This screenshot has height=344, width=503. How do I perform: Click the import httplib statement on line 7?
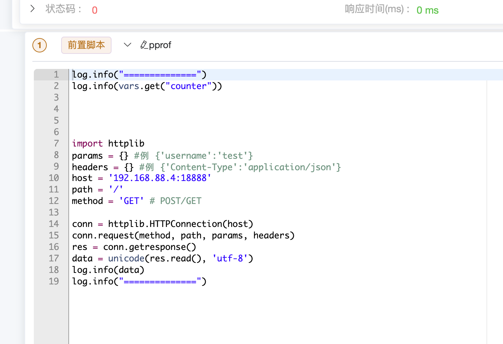point(108,143)
